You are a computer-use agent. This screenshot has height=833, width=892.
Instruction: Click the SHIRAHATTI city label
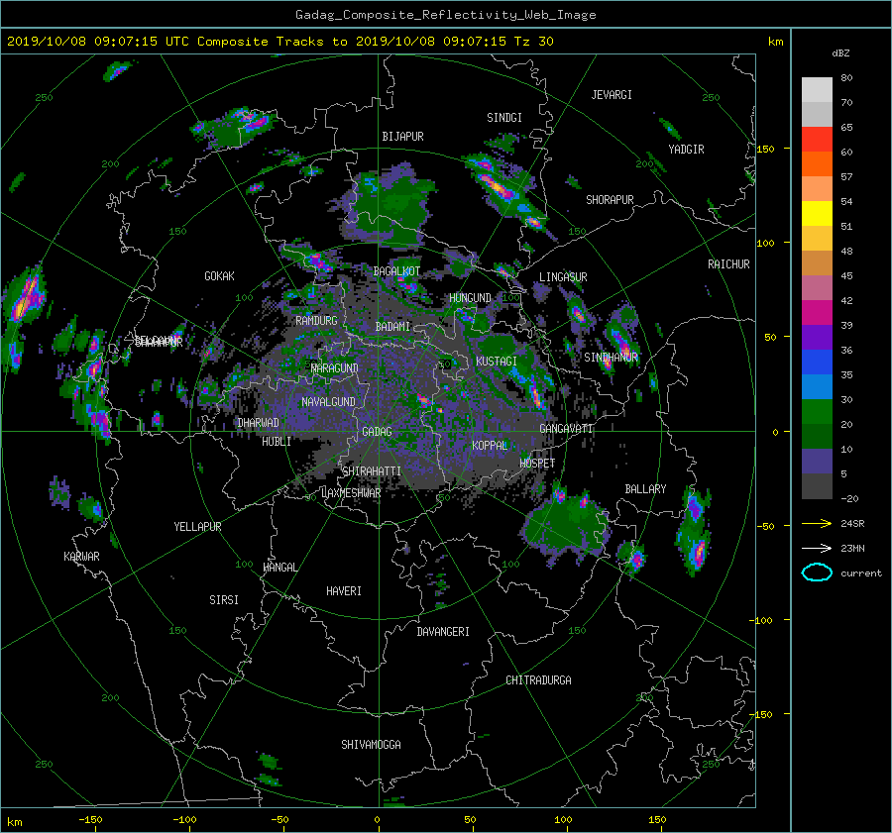click(372, 471)
